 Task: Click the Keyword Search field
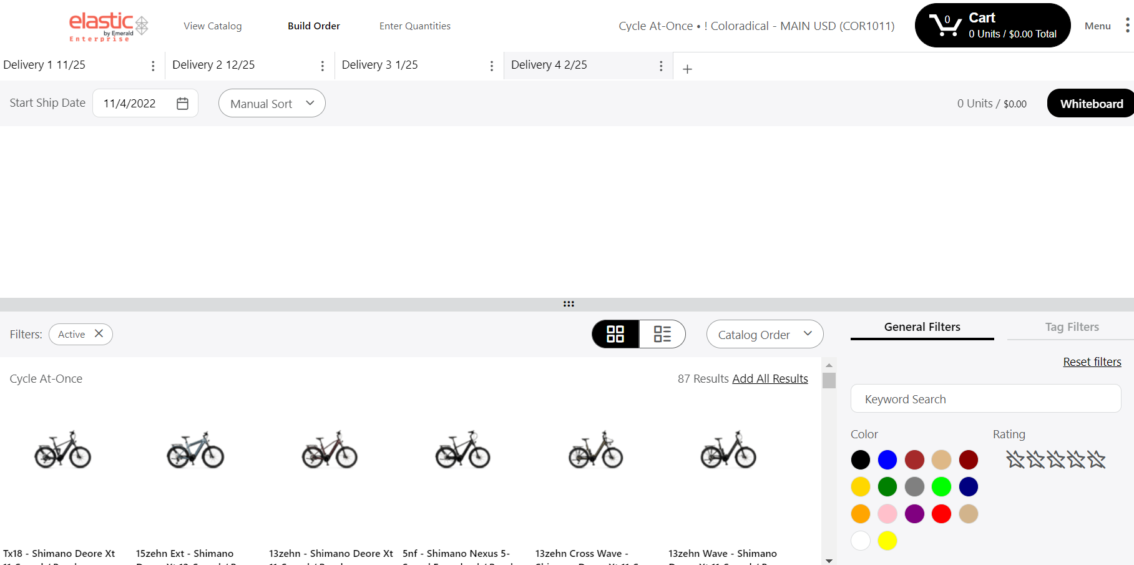985,399
